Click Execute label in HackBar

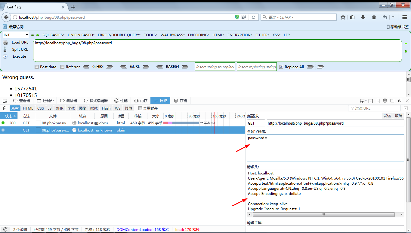[20, 56]
